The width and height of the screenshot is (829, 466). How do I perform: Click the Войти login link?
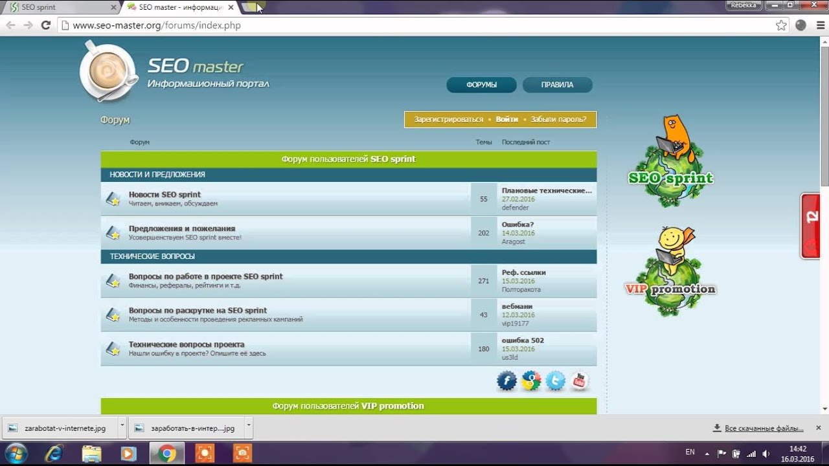[507, 120]
